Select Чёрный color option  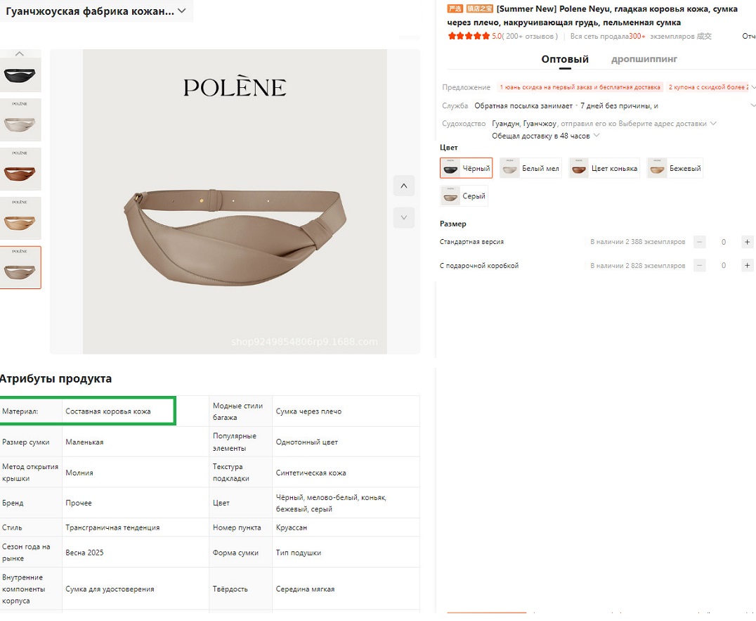467,169
